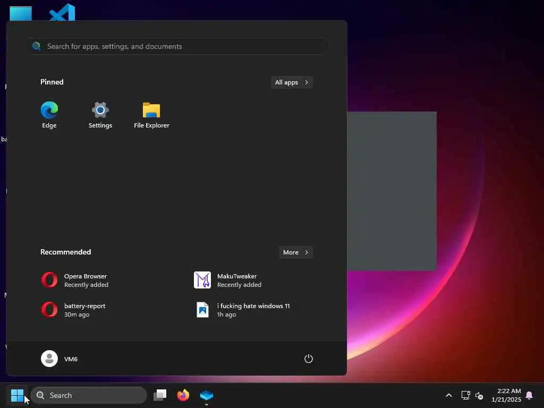Show More recommended items
This screenshot has width=544, height=408.
[295, 252]
